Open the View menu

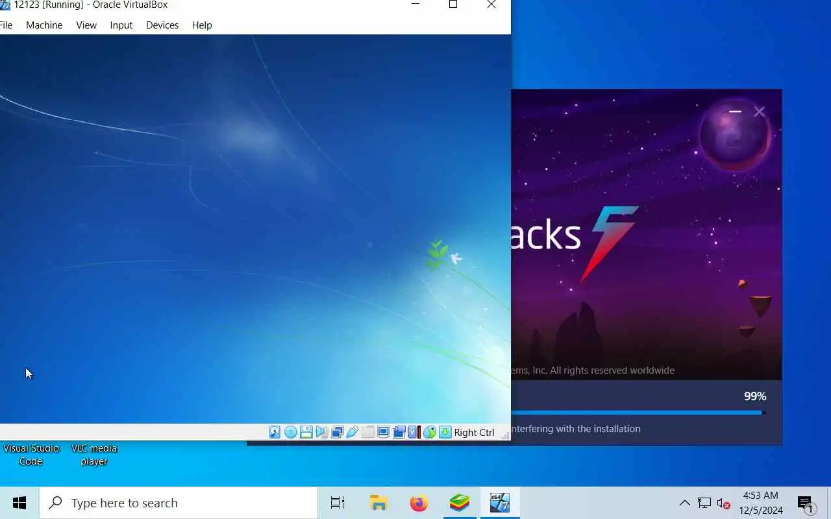(86, 25)
